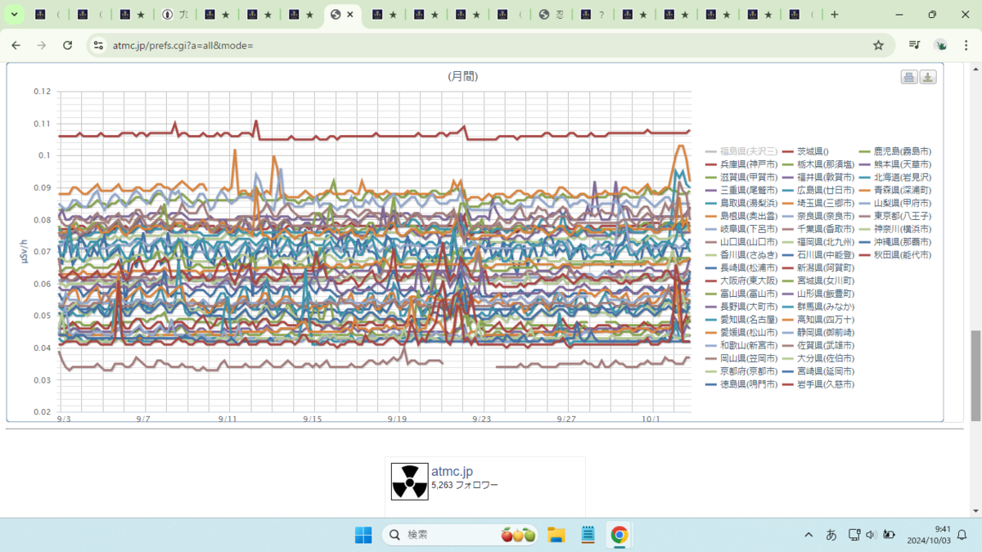This screenshot has width=982, height=552.
Task: Toggle 東京都(八王子) legend entry
Action: coord(895,216)
